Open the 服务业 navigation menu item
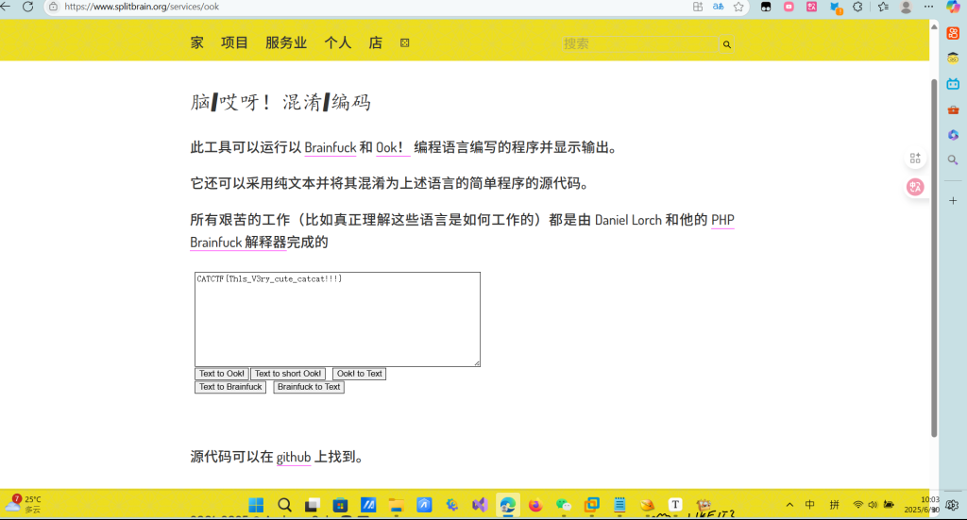This screenshot has height=520, width=967. point(285,42)
